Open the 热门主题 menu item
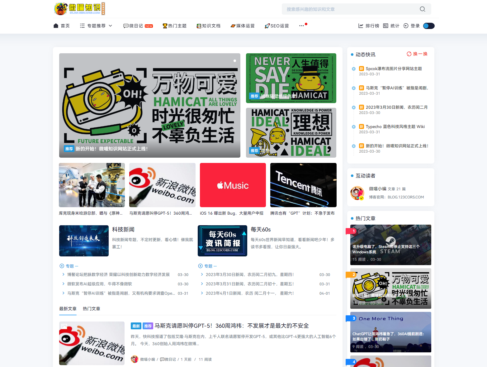Image resolution: width=487 pixels, height=367 pixels. (174, 26)
